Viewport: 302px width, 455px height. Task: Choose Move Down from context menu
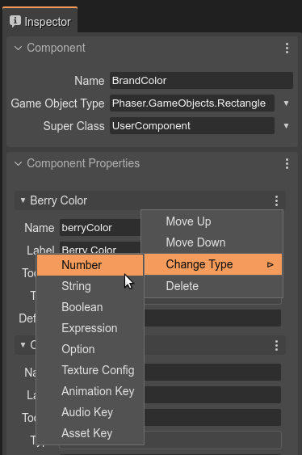[x=212, y=242]
